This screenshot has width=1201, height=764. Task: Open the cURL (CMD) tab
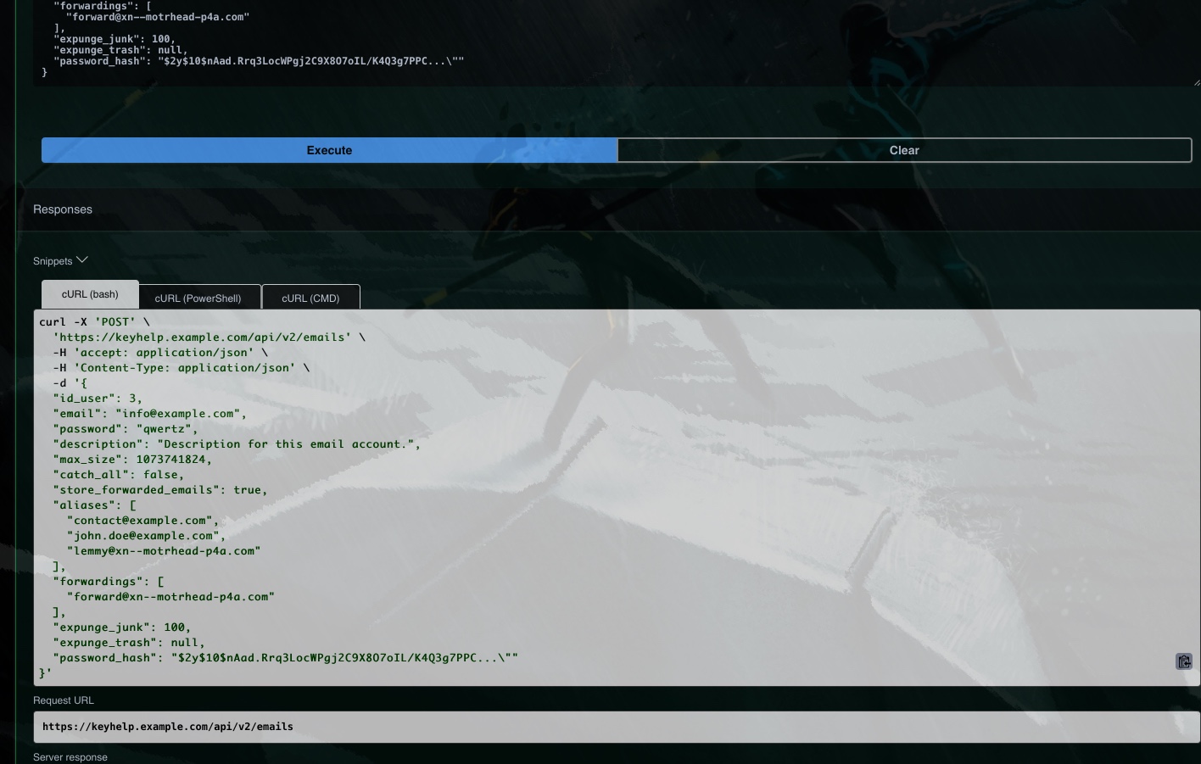310,298
